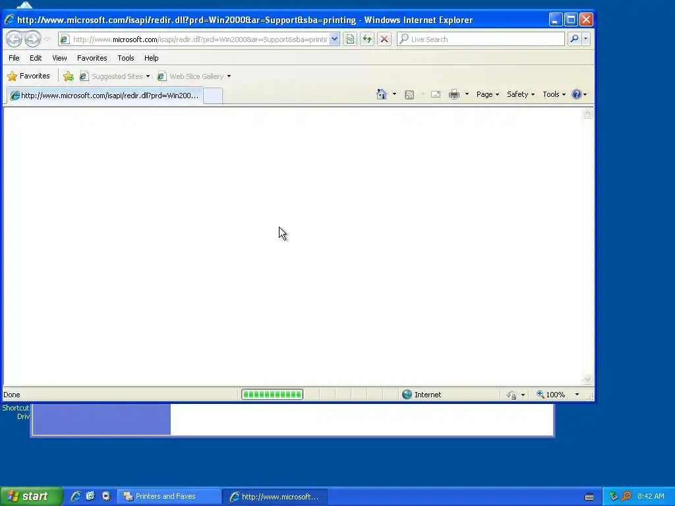The height and width of the screenshot is (506, 675).
Task: Click the Start button
Action: click(32, 496)
